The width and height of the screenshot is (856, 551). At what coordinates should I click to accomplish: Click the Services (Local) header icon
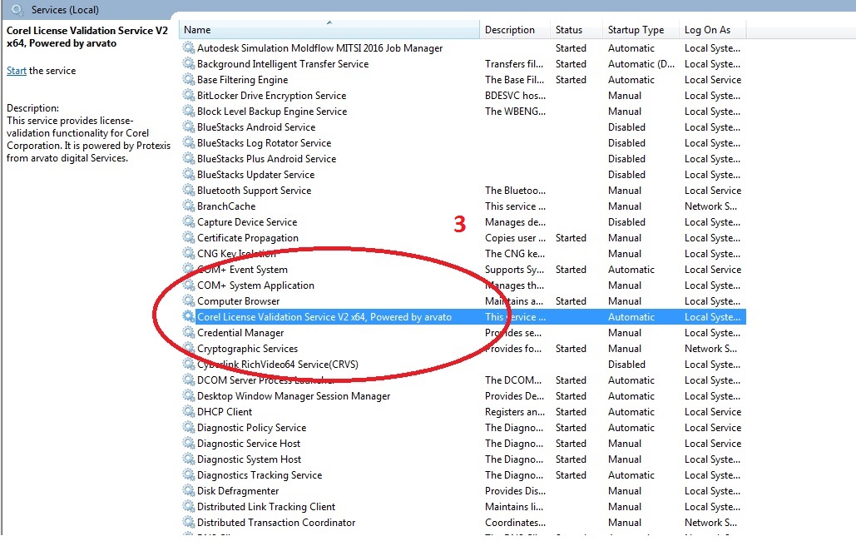(17, 10)
